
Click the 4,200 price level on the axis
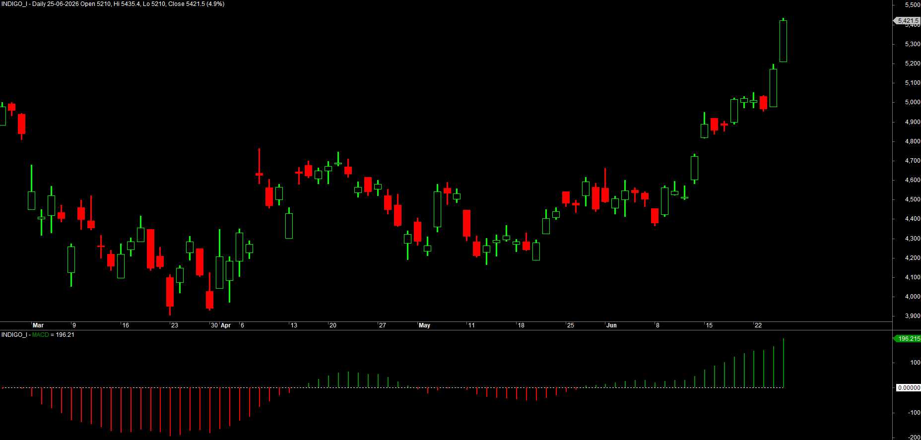tap(913, 258)
